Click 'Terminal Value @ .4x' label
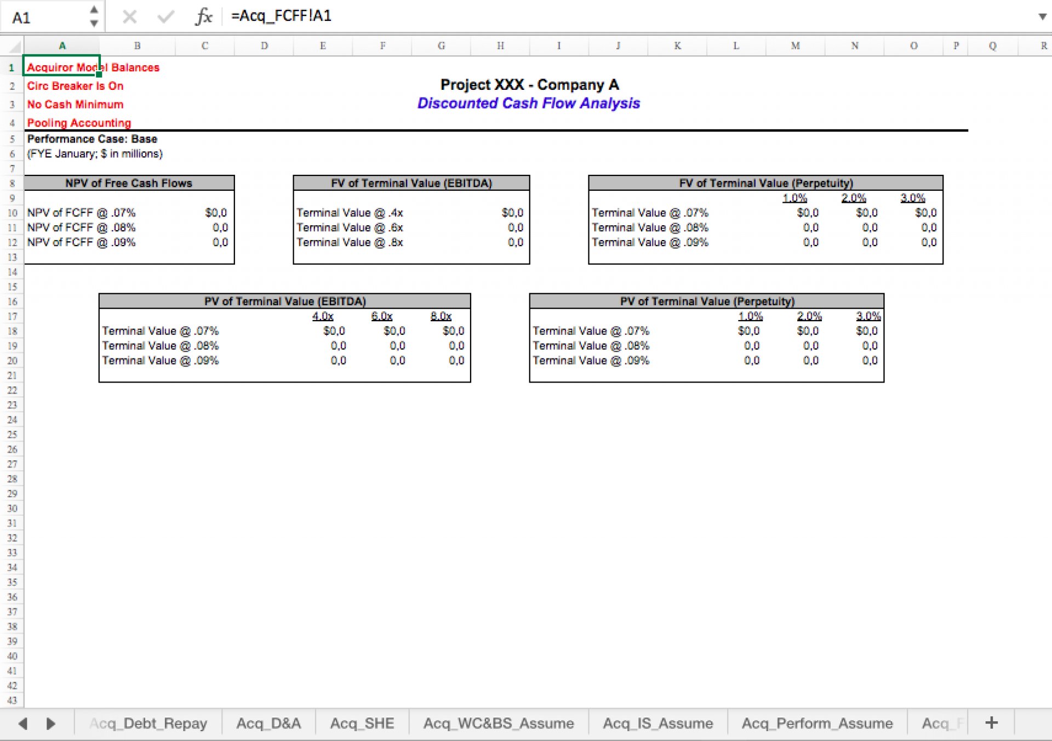This screenshot has width=1052, height=741. click(350, 213)
